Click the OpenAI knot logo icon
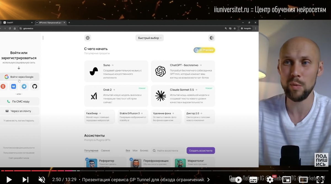Screen dimensions: 331x184 click(x=161, y=71)
